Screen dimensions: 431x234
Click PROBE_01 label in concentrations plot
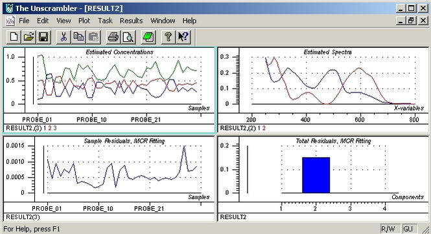(x=37, y=120)
